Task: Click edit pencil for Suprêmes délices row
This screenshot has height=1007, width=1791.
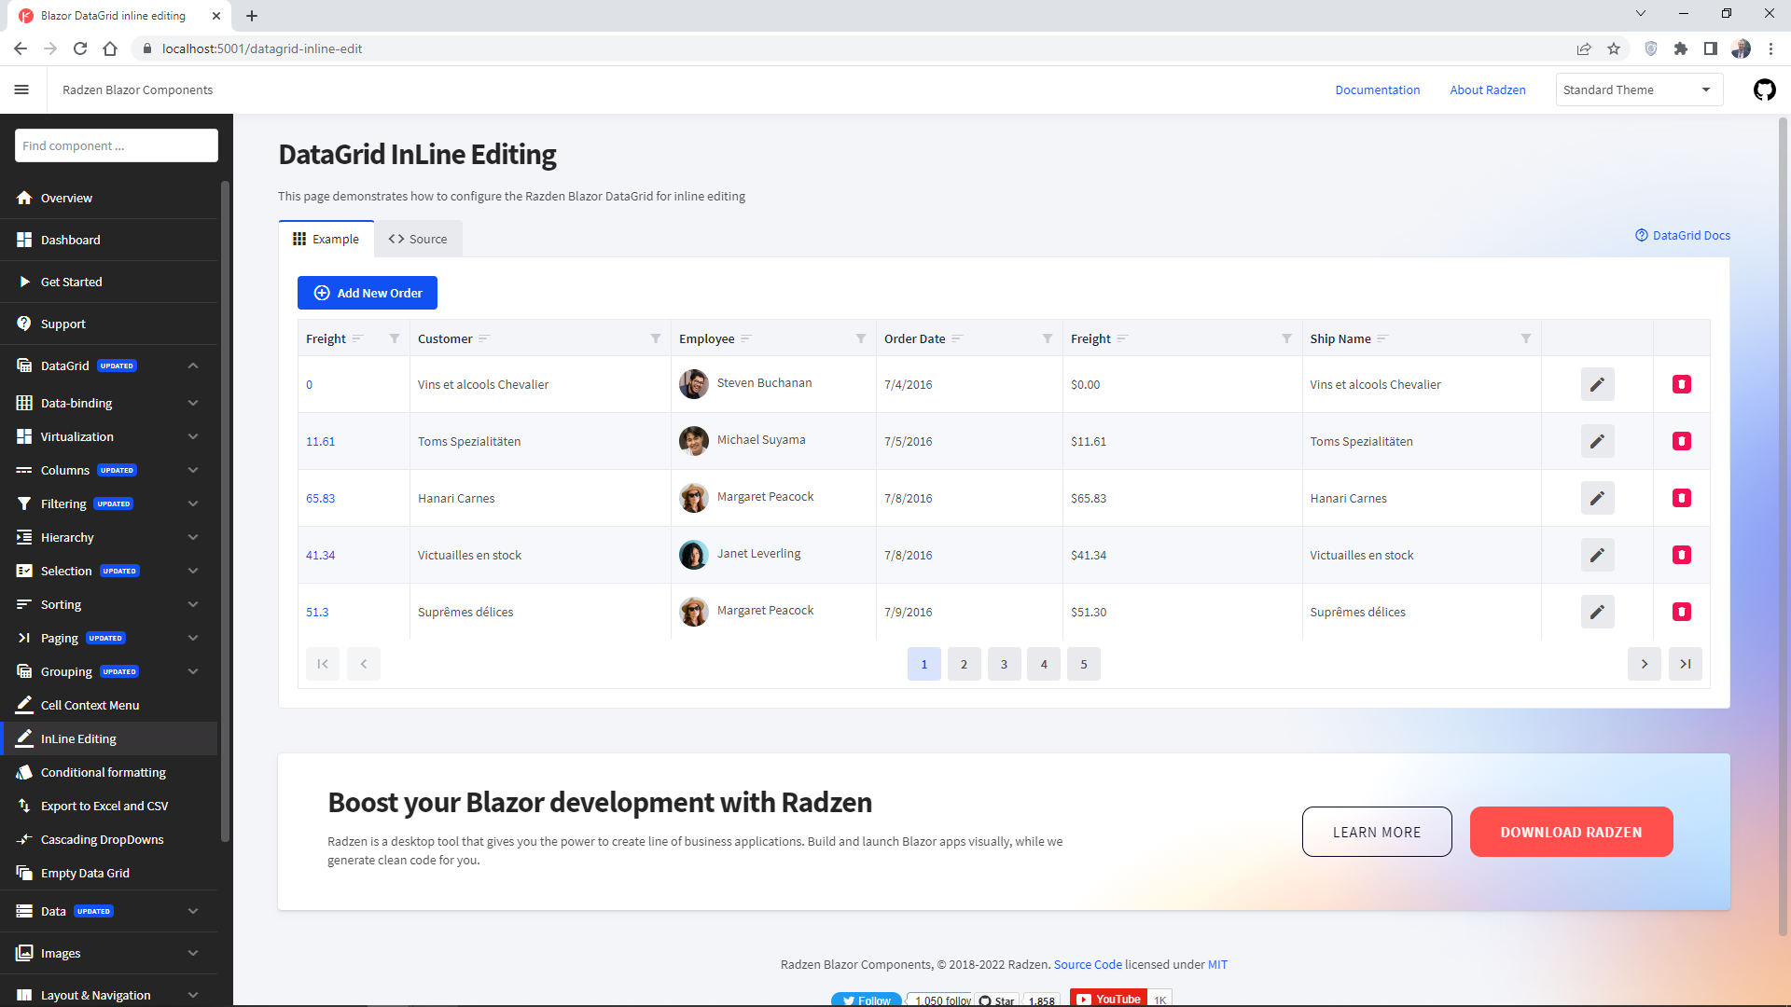Action: click(x=1597, y=612)
